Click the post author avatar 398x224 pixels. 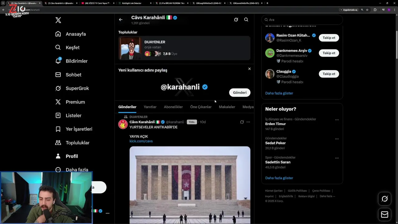tap(123, 124)
